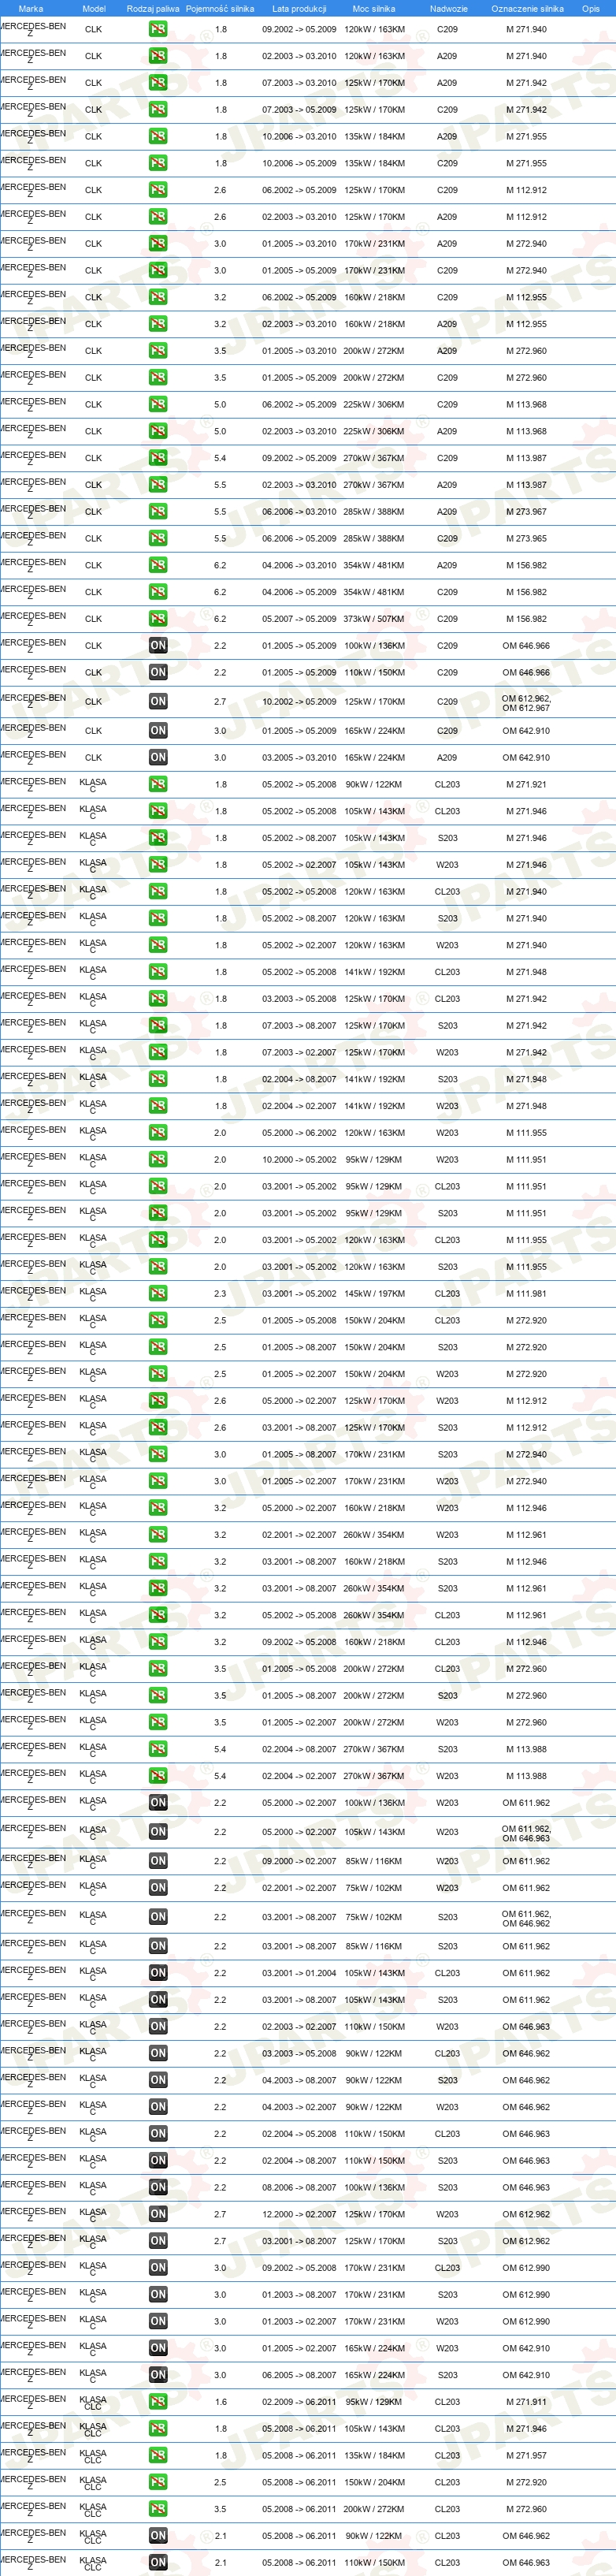Click the petrol icon in Klasa CLC 2.5 row
The height and width of the screenshot is (2576, 616).
point(158,2483)
